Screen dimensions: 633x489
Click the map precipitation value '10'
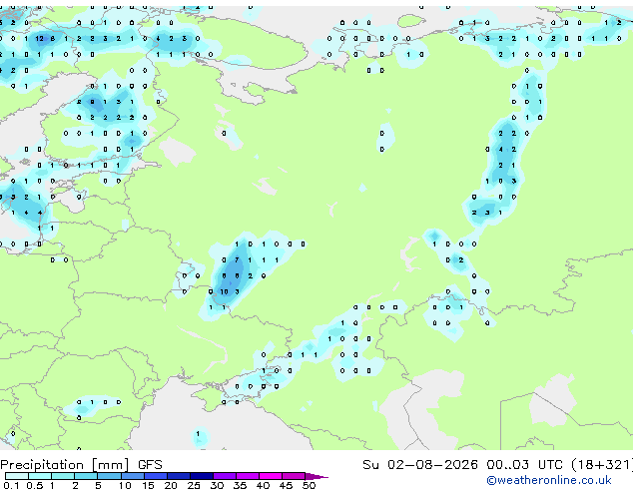224,291
